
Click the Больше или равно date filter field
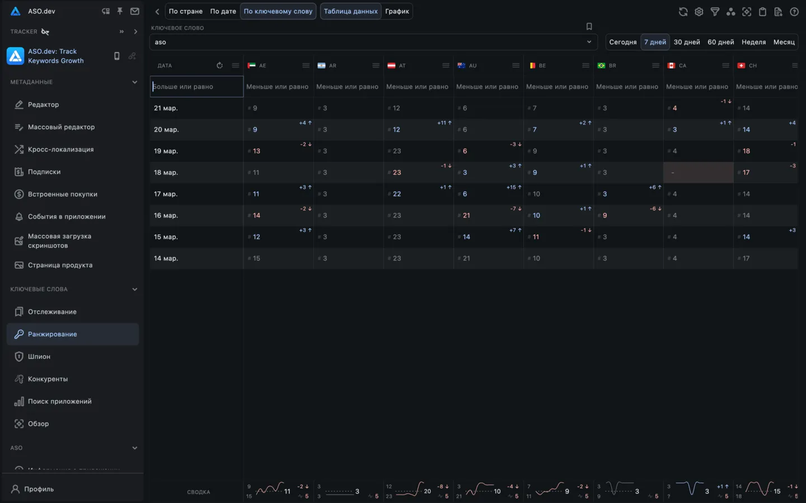click(196, 87)
